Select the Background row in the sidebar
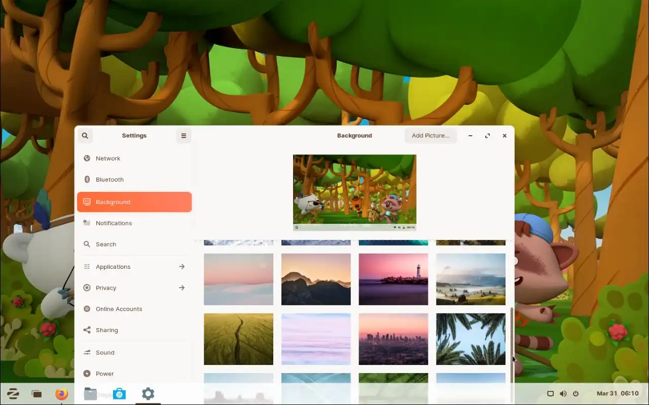 [x=134, y=202]
